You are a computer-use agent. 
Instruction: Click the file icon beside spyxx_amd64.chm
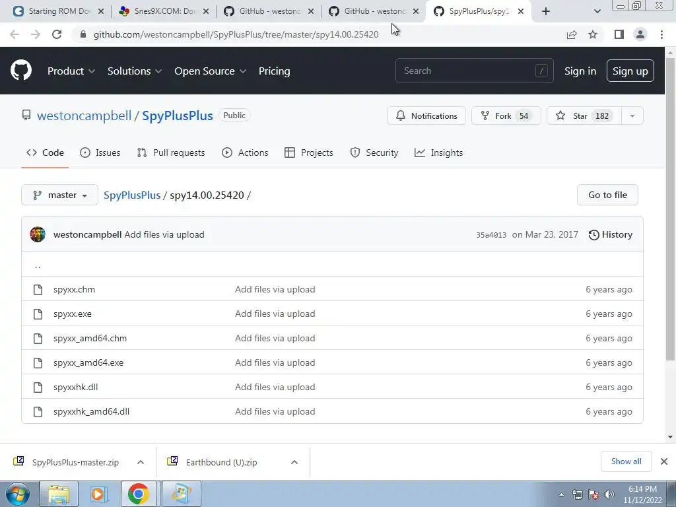pyautogui.click(x=38, y=339)
